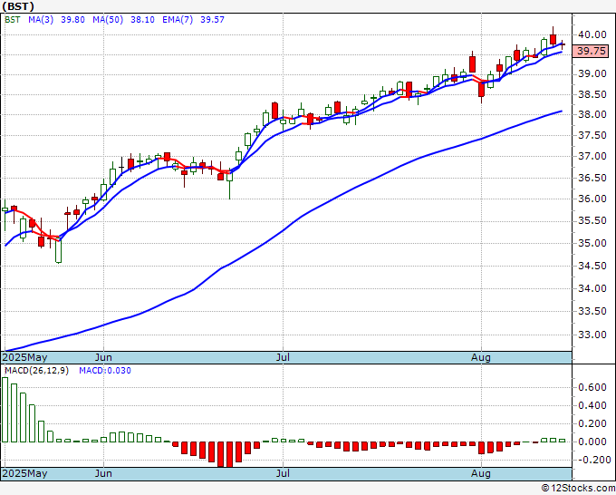Click the Aug label on MACD time axis
This screenshot has height=495, width=616.
481,473
